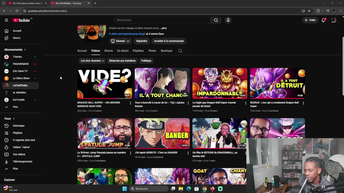Open the channel Playlists tab

138,51
